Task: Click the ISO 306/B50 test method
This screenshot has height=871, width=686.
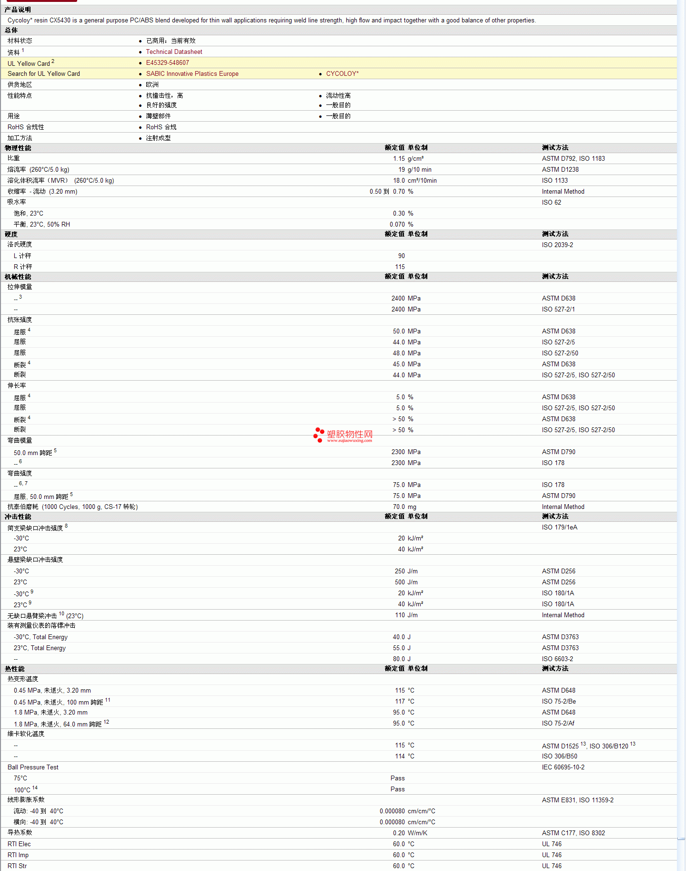Action: coord(559,756)
